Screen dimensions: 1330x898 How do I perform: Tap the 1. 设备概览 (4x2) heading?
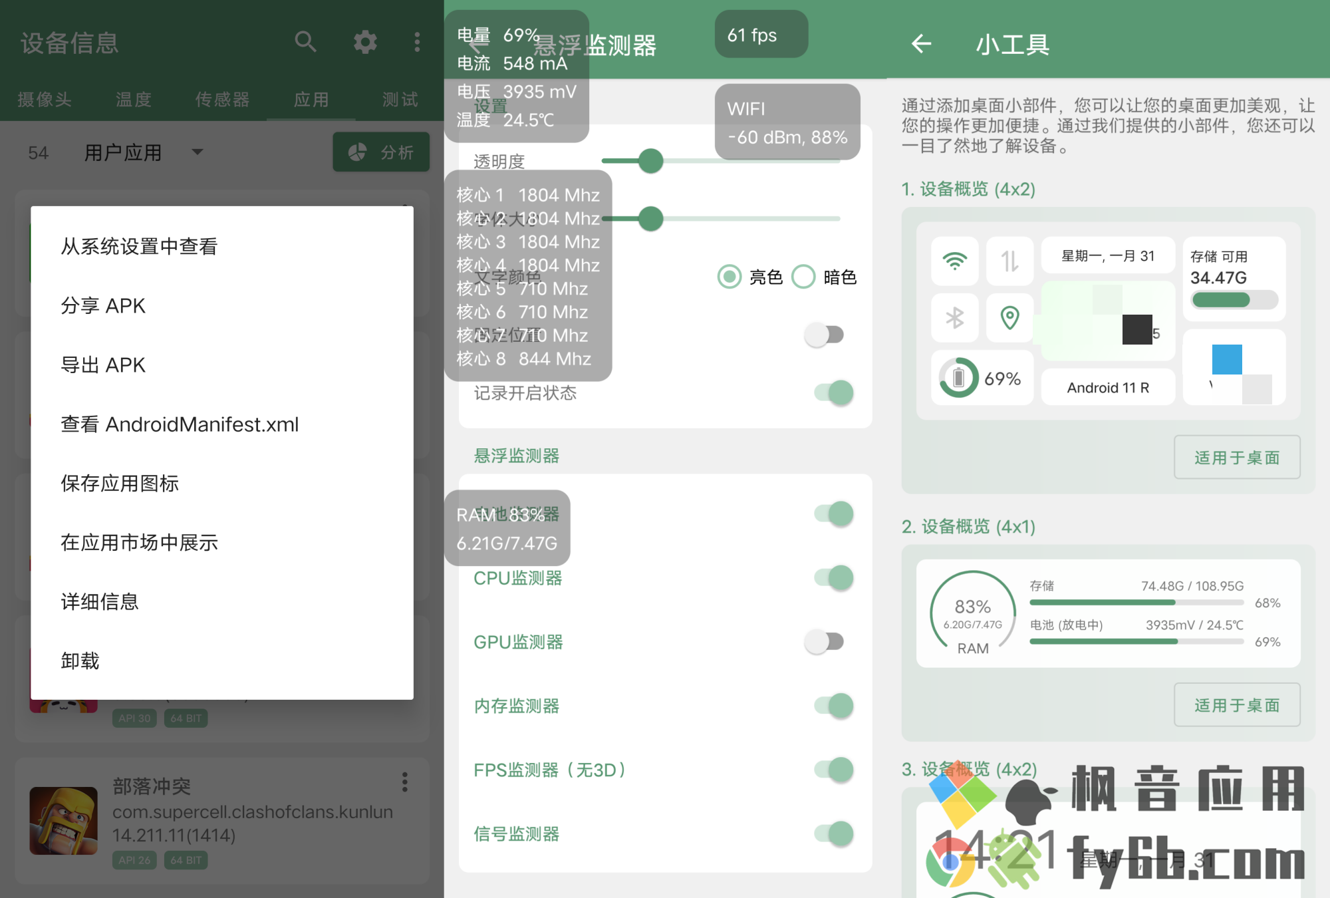(x=968, y=189)
